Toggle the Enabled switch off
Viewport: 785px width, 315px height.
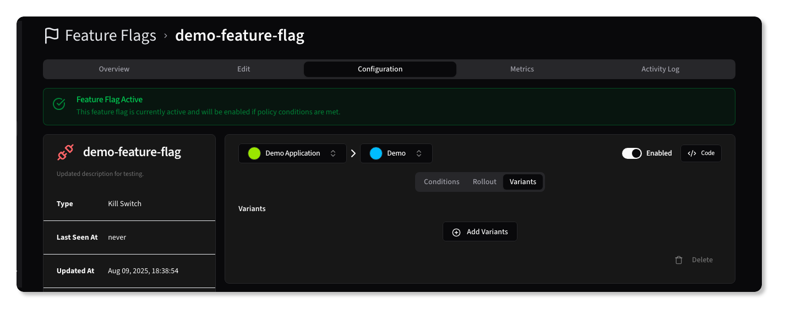[631, 153]
